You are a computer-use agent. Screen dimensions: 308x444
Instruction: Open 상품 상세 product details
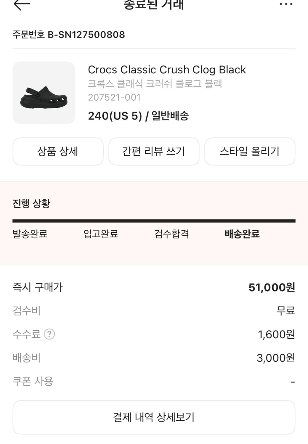click(x=58, y=152)
